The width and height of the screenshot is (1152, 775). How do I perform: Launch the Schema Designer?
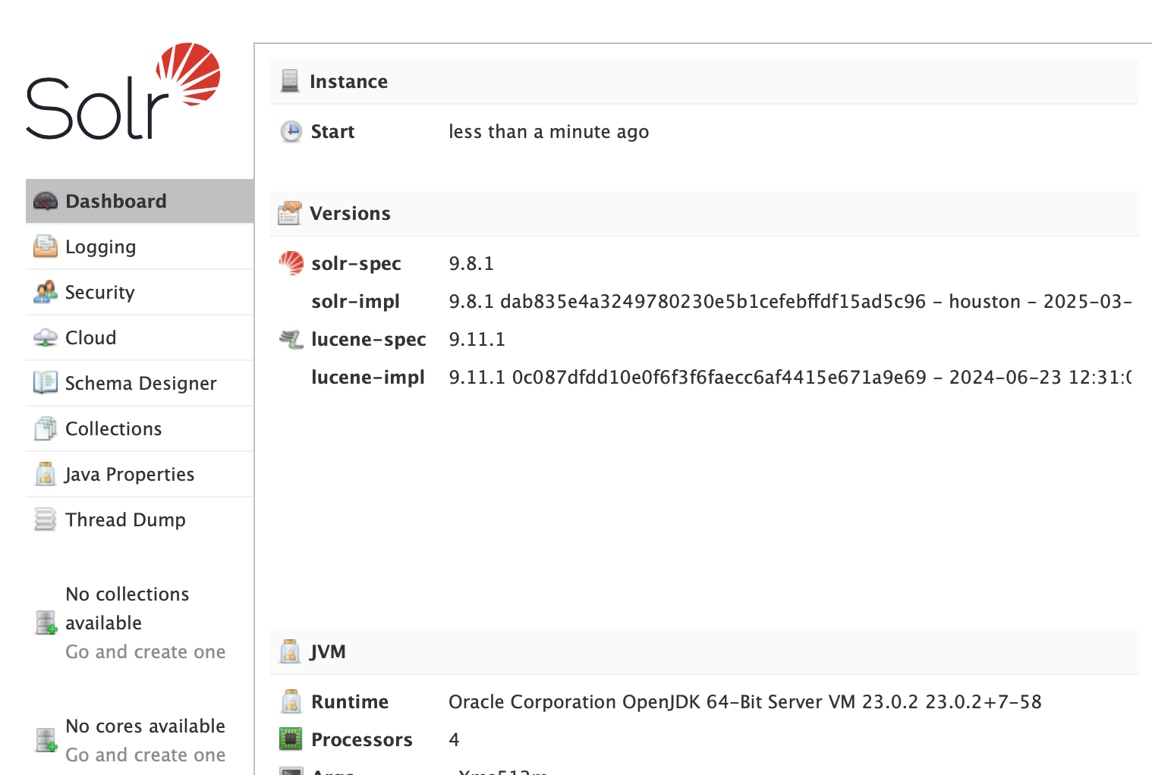pos(140,383)
